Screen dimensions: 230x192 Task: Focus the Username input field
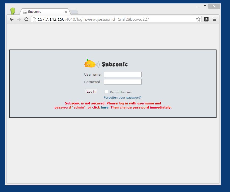click(123, 74)
